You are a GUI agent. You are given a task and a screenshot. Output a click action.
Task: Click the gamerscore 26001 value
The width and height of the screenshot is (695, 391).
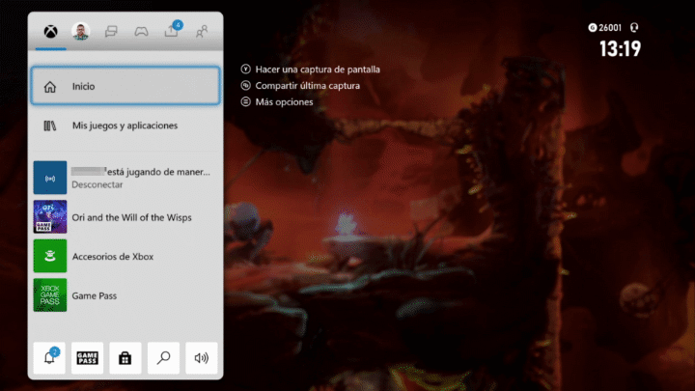(610, 27)
